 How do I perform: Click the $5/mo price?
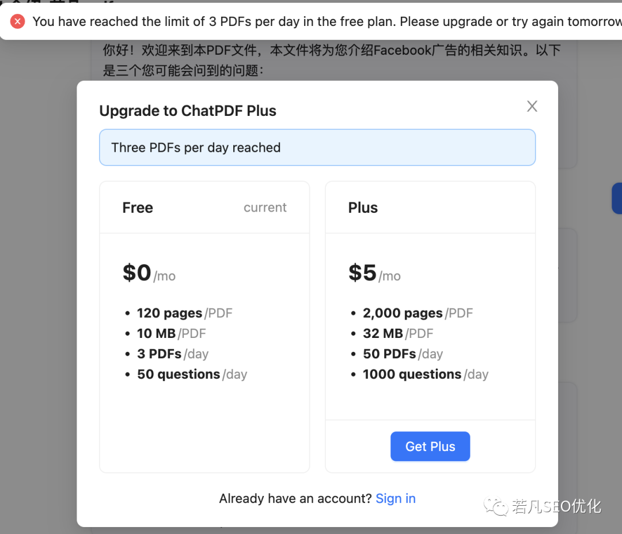click(x=374, y=273)
